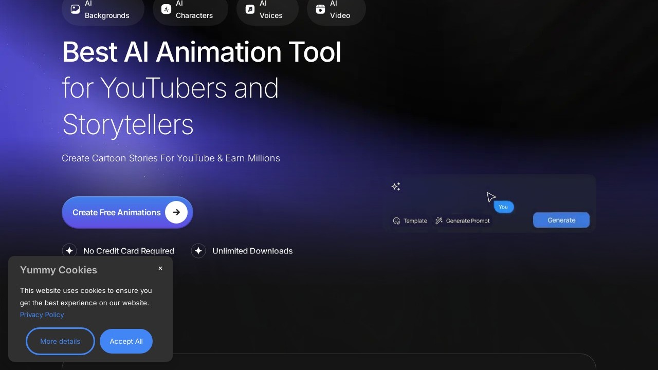The image size is (658, 370).
Task: Open the Template option in prompt box
Action: pyautogui.click(x=410, y=221)
